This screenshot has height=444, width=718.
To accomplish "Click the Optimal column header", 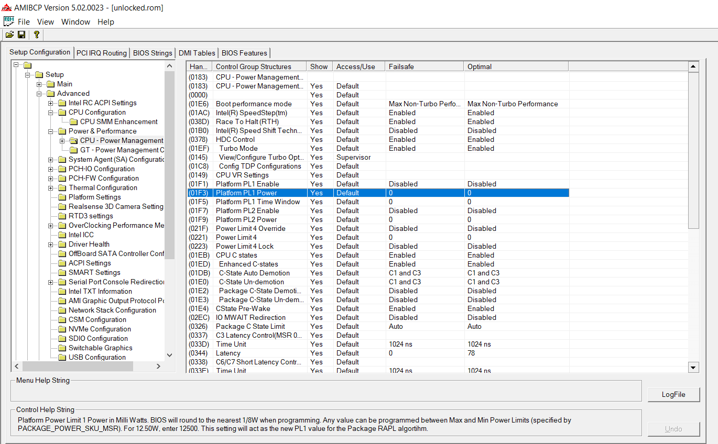I will tap(516, 66).
